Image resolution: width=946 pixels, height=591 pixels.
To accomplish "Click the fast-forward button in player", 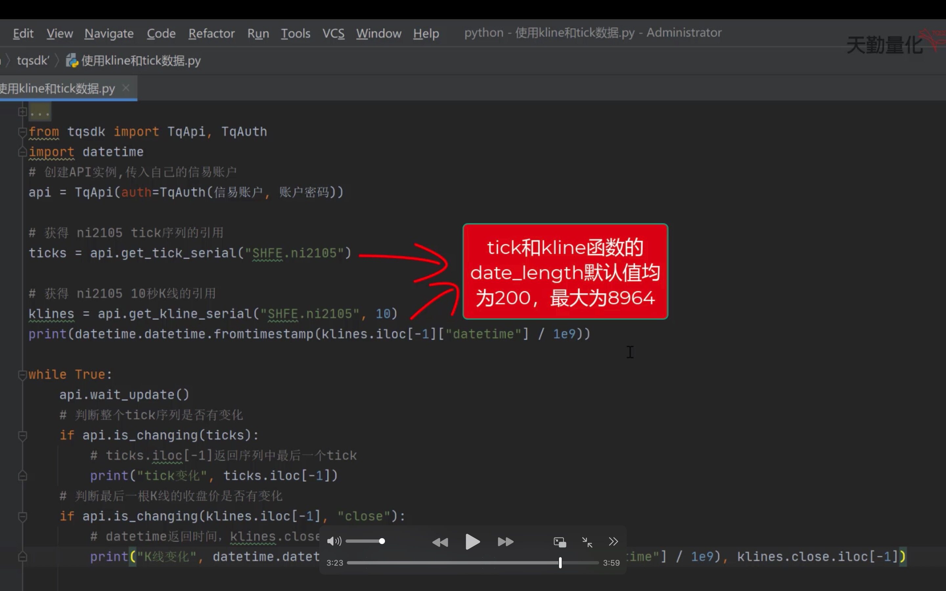I will tap(505, 542).
